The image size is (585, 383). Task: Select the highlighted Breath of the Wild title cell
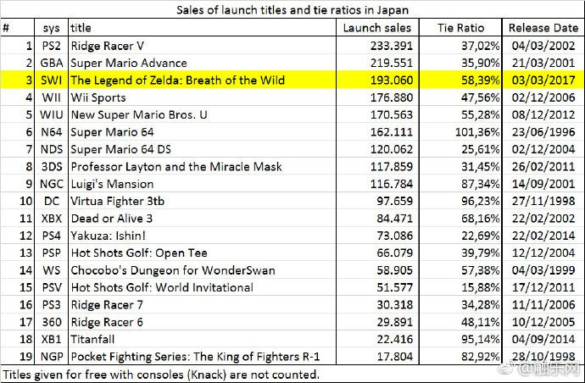tap(203, 80)
